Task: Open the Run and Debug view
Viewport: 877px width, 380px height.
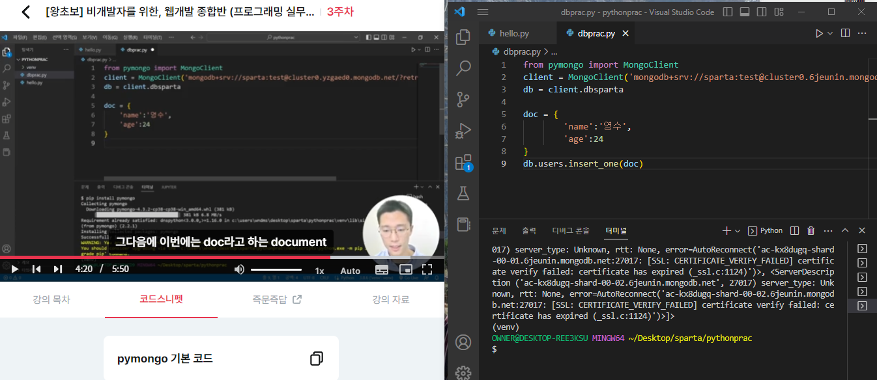Action: pyautogui.click(x=463, y=130)
